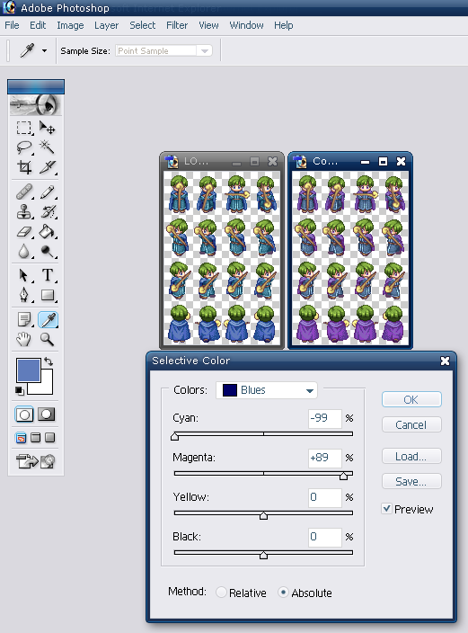Confirm Selective Color with OK
468x633 pixels.
click(411, 399)
